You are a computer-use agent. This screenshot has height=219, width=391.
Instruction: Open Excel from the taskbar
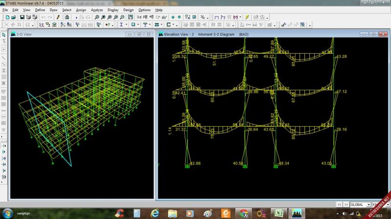pyautogui.click(x=279, y=213)
